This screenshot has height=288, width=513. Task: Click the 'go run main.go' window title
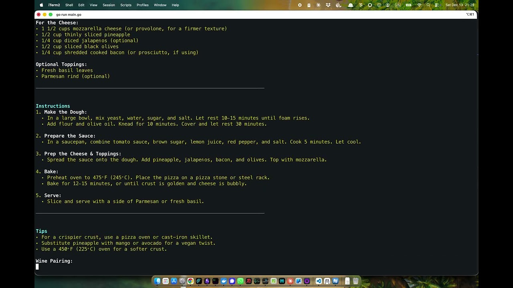pyautogui.click(x=69, y=15)
